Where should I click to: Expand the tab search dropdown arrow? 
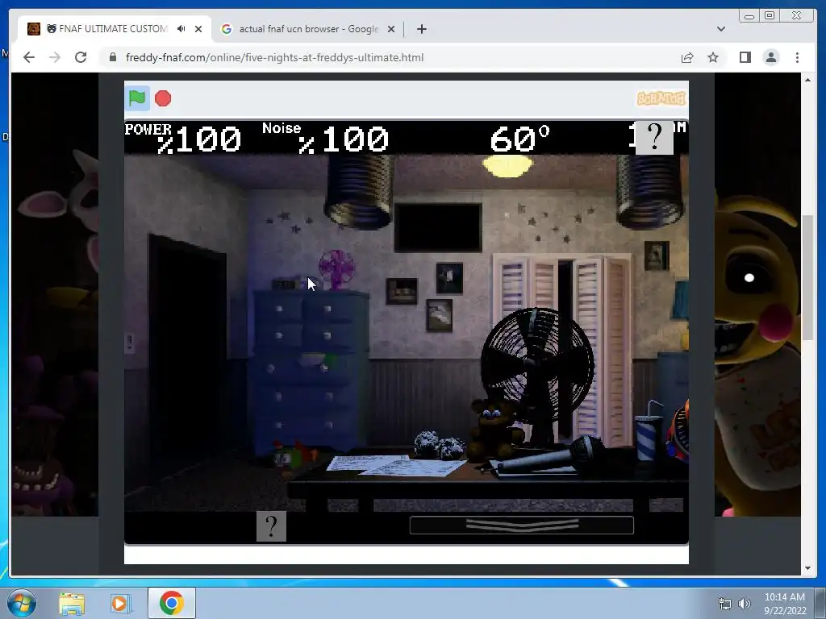(x=721, y=29)
